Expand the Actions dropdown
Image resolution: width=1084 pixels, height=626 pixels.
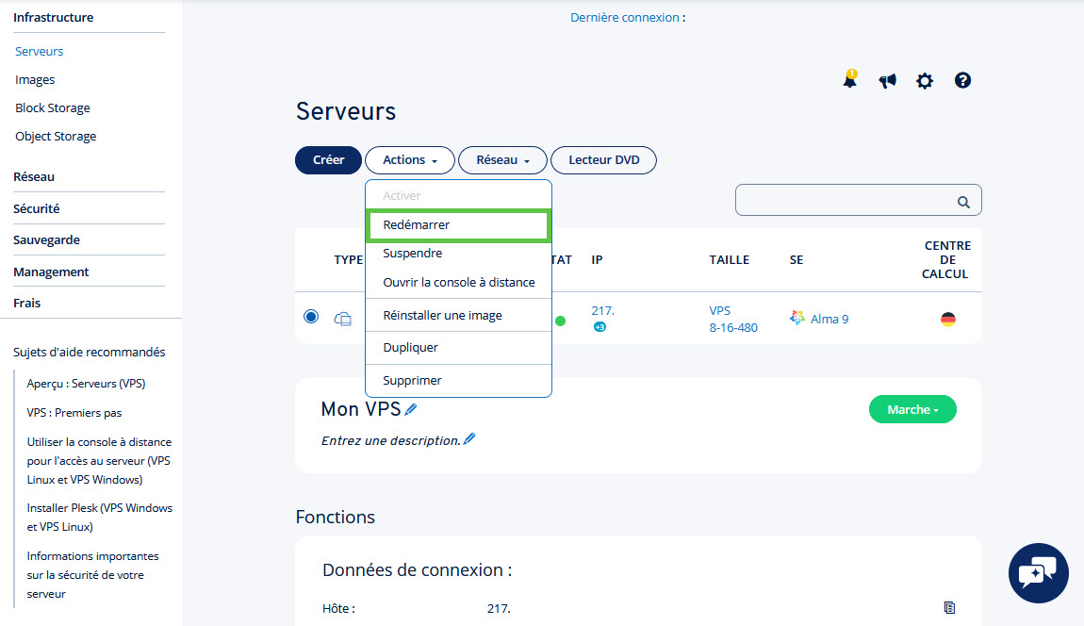point(409,159)
